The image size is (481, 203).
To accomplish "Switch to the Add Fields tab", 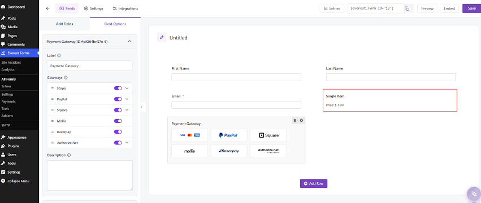I will coord(64,24).
